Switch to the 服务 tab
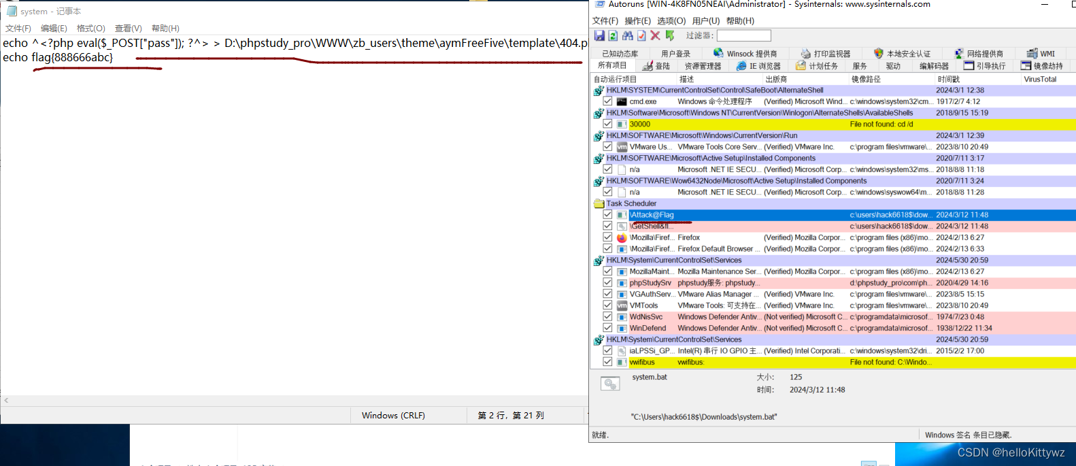1076x466 pixels. pos(860,66)
